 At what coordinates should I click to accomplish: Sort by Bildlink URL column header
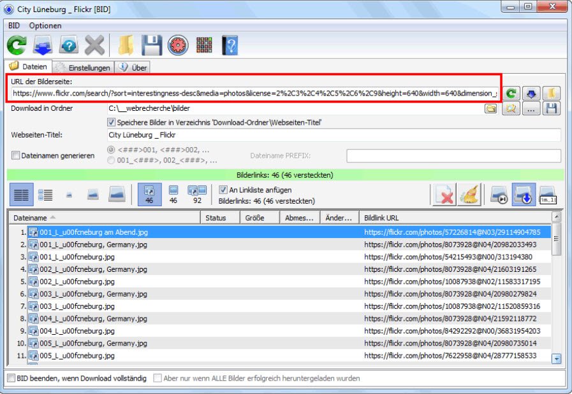pos(455,218)
